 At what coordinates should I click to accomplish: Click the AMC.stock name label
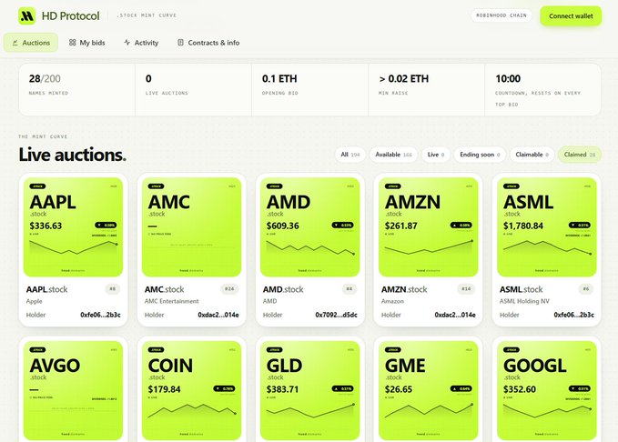click(x=164, y=289)
